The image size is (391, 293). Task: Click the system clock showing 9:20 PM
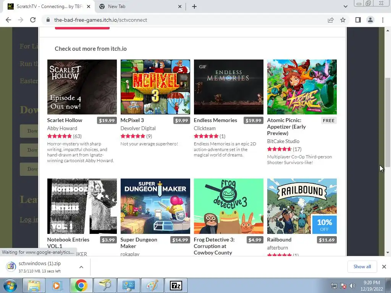coord(372,286)
